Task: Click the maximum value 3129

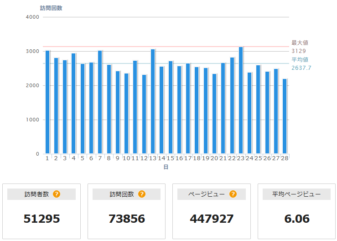Action: click(299, 51)
